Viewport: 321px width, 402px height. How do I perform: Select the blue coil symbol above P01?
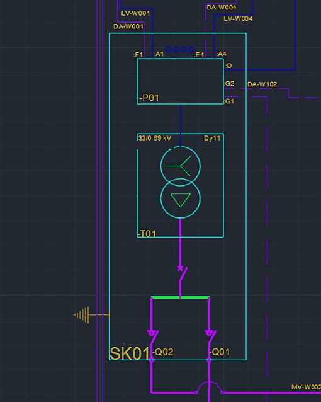pyautogui.click(x=181, y=49)
